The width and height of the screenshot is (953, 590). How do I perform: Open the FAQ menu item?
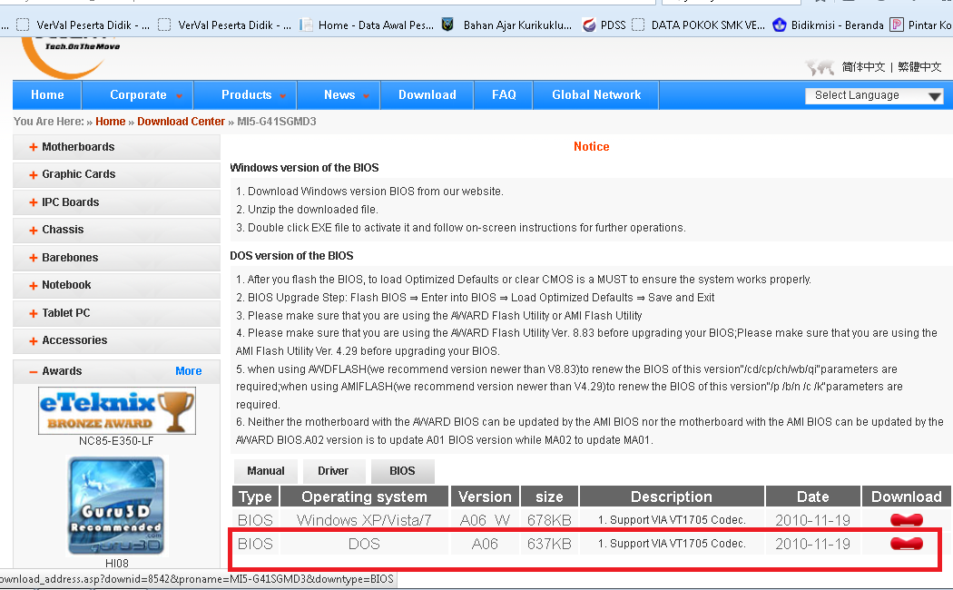(x=503, y=94)
